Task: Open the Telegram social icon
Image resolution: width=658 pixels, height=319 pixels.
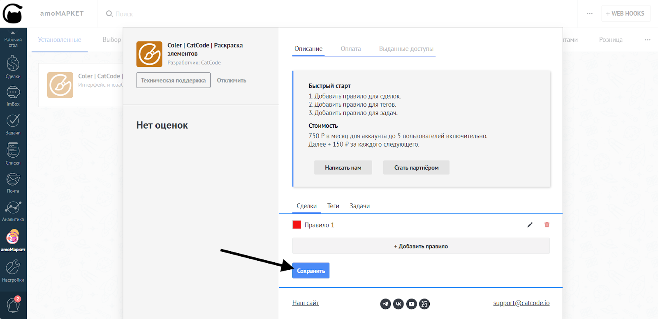Action: (x=385, y=304)
